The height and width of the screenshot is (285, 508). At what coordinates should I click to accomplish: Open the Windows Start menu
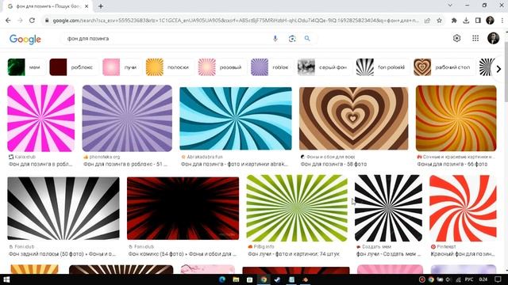click(x=6, y=279)
